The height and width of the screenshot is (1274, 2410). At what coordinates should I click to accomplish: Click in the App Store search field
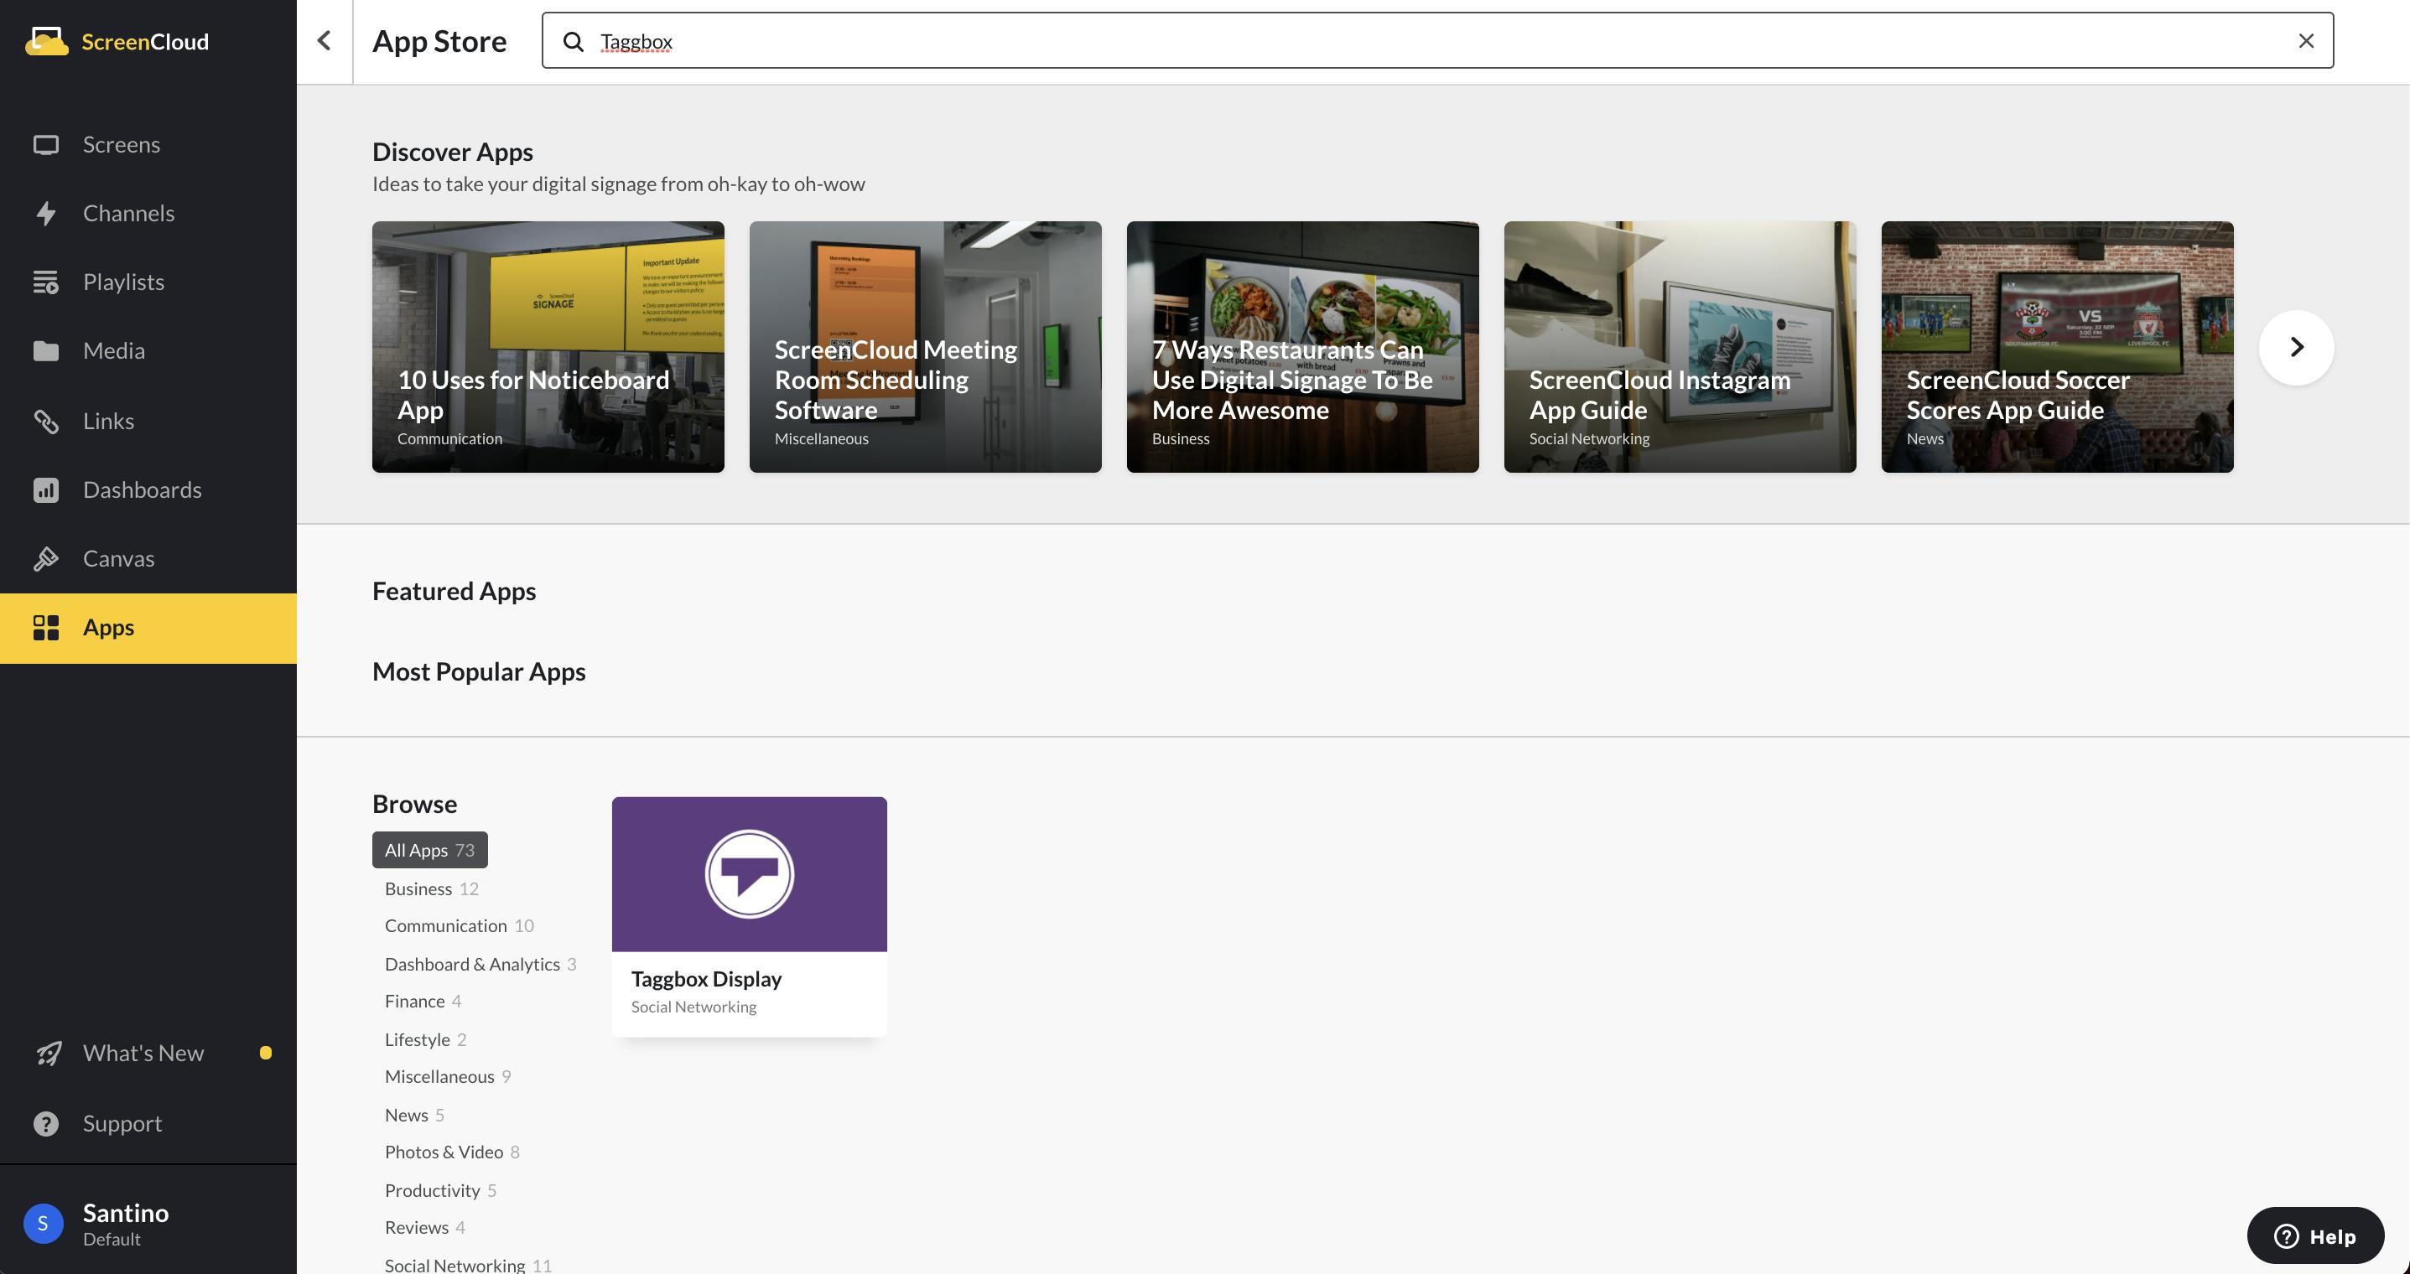[1437, 41]
